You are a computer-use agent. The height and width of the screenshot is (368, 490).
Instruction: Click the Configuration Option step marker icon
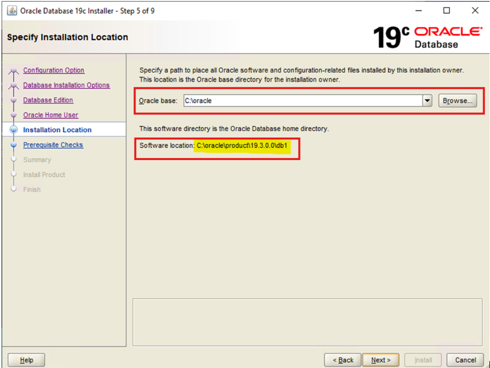click(13, 70)
